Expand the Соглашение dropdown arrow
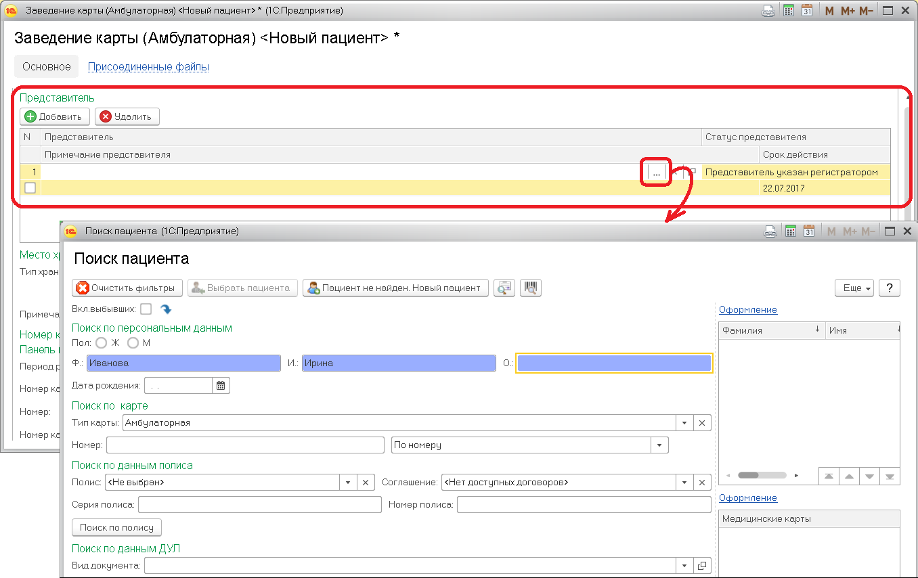The height and width of the screenshot is (578, 918). click(684, 483)
